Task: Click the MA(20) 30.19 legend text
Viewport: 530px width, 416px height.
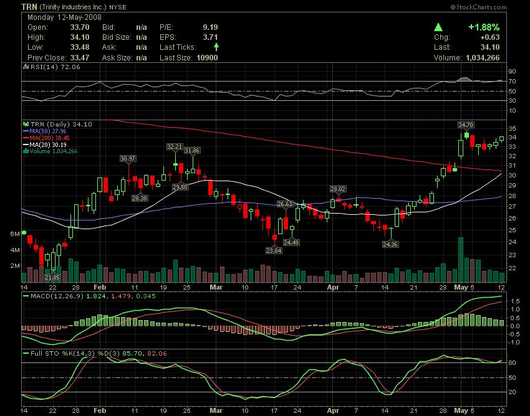Action: point(47,144)
